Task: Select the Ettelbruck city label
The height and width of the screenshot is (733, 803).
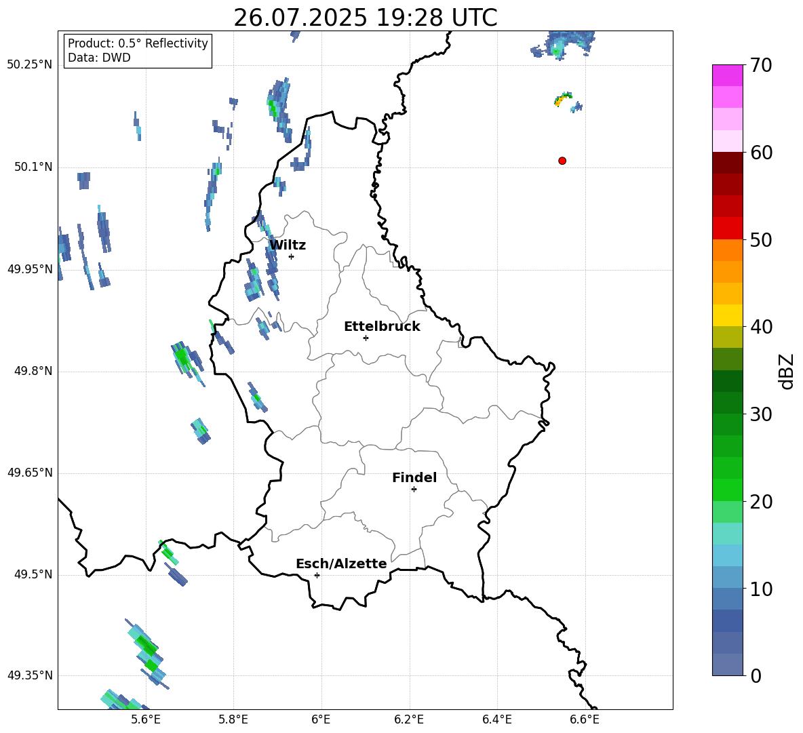Action: [382, 327]
